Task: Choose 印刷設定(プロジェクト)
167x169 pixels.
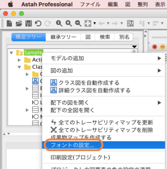Action: coord(104,157)
